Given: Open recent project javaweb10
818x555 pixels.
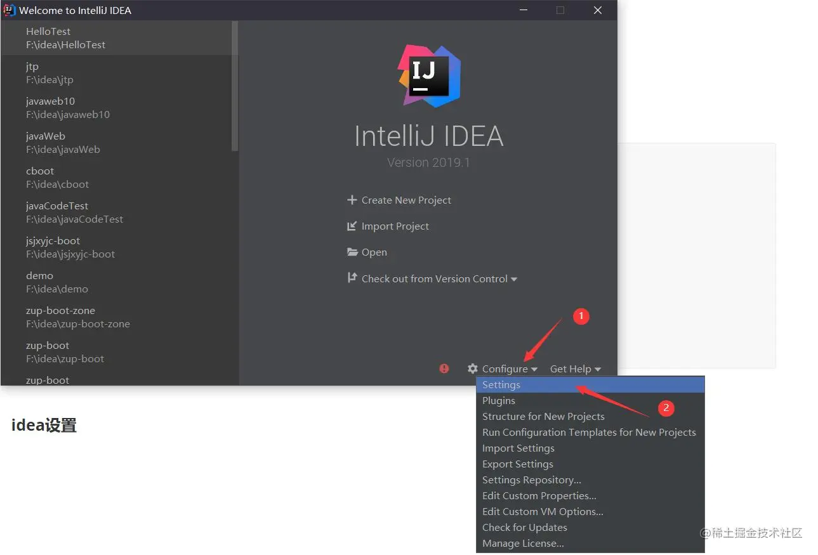Looking at the screenshot, I should click(x=116, y=107).
